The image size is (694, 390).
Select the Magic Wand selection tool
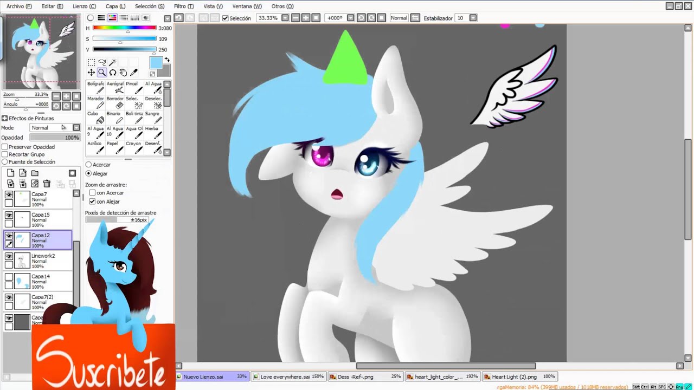point(112,62)
